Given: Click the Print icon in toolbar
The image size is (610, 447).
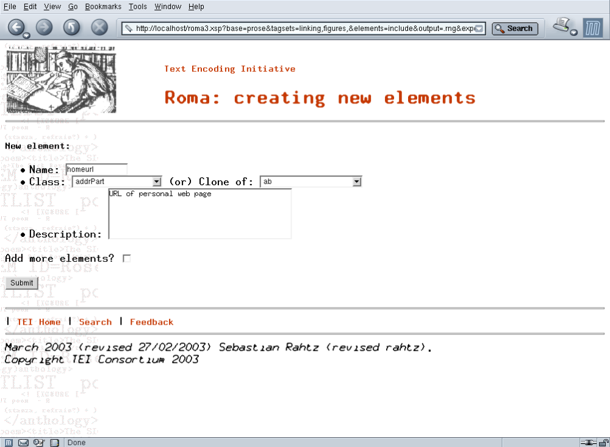Looking at the screenshot, I should pos(562,26).
